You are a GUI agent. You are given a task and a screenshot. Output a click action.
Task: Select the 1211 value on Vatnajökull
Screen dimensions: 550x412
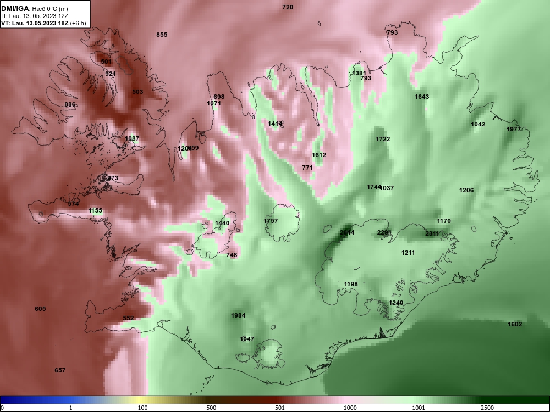tap(408, 253)
